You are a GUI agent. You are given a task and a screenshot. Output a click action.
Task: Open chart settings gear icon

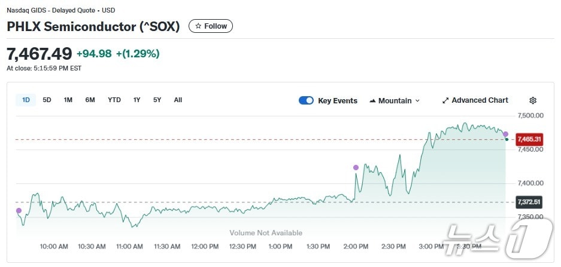tap(533, 101)
